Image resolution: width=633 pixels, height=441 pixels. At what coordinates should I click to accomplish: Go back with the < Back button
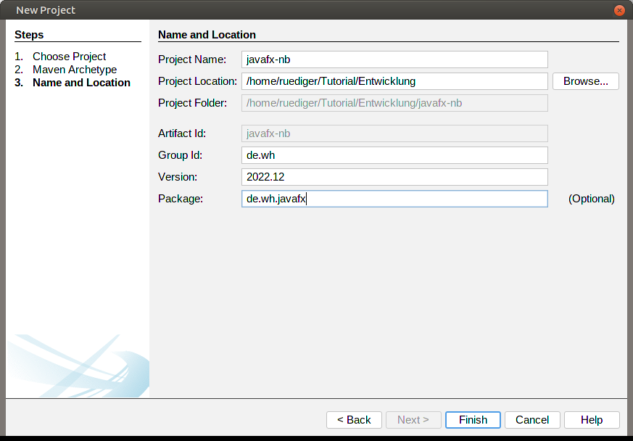click(354, 420)
